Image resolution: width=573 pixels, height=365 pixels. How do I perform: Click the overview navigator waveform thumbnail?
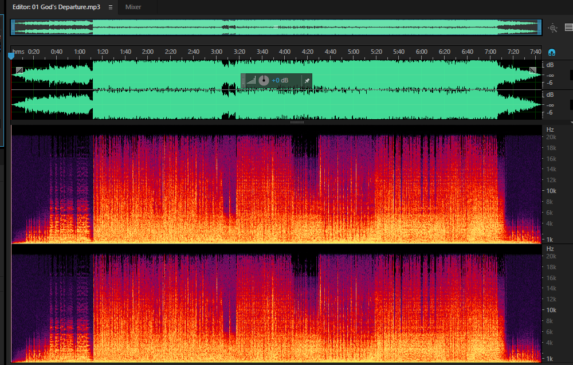276,28
